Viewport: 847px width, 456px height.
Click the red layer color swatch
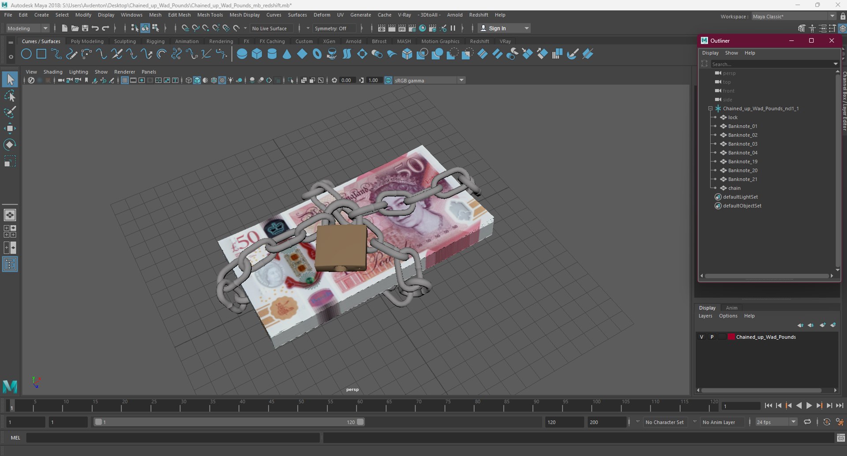(731, 337)
